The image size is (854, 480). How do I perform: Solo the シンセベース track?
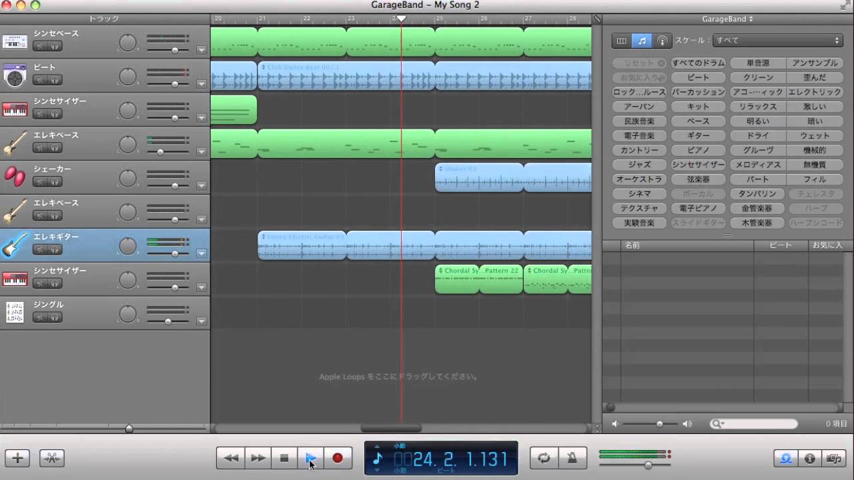pyautogui.click(x=55, y=46)
